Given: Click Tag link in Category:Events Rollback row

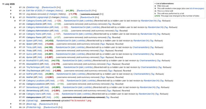Looking at the screenshot, I should (x=159, y=21).
